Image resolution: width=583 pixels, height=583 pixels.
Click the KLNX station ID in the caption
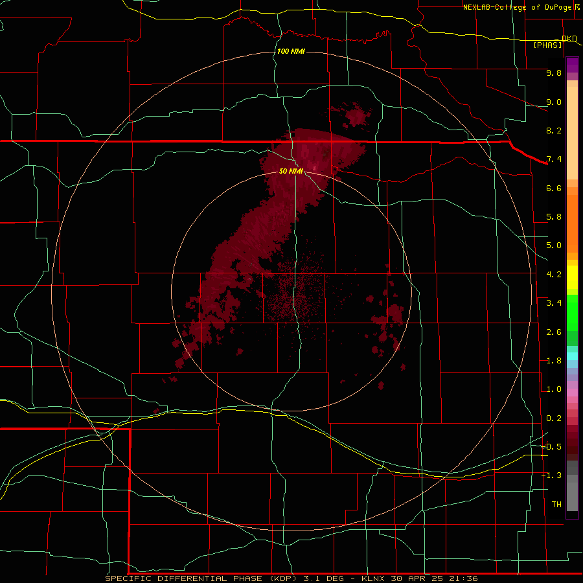tap(374, 578)
